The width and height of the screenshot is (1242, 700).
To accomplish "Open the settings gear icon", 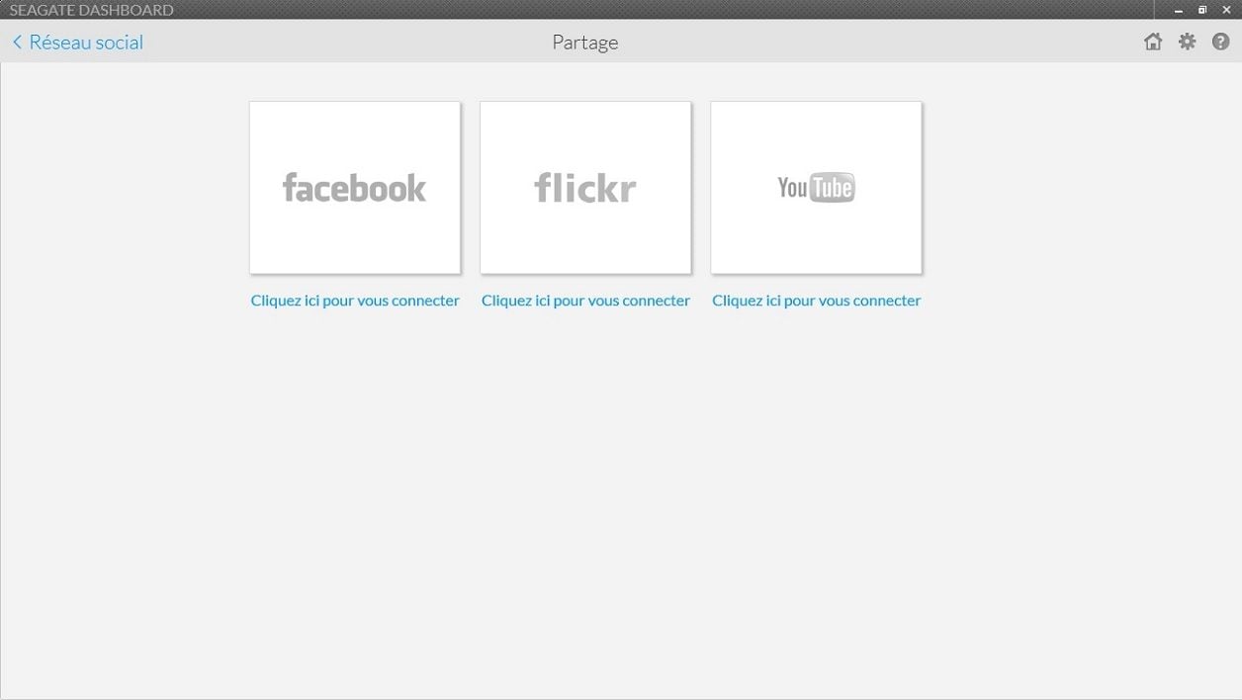I will (1187, 42).
